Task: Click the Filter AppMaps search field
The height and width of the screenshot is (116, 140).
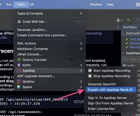Action: 131,59
